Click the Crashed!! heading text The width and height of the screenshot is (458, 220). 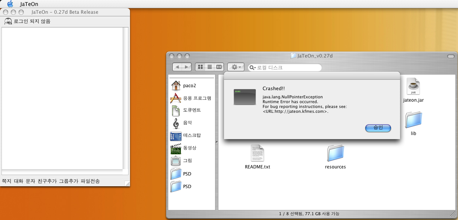point(274,88)
